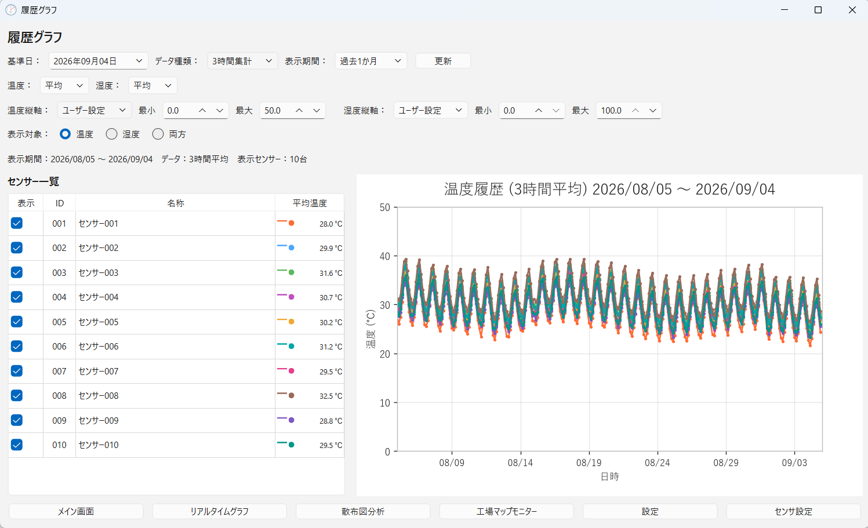Increase temperature axis 最大 value with up arrow
Image resolution: width=868 pixels, height=528 pixels.
tap(299, 110)
